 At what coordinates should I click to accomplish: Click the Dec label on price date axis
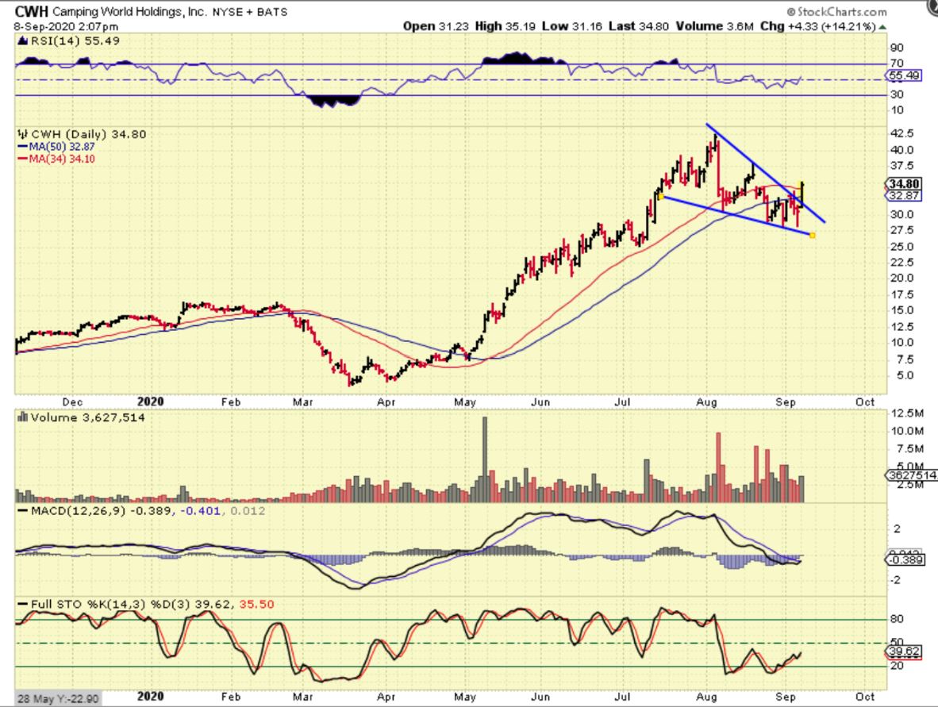[72, 402]
